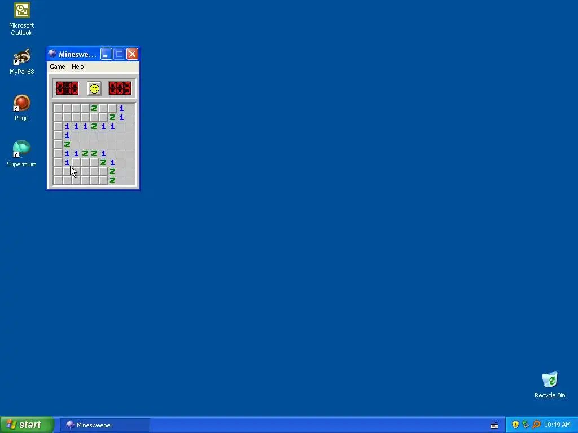
Task: Uncover the covered tile directly left of seventh-row 2
Action: click(94, 162)
